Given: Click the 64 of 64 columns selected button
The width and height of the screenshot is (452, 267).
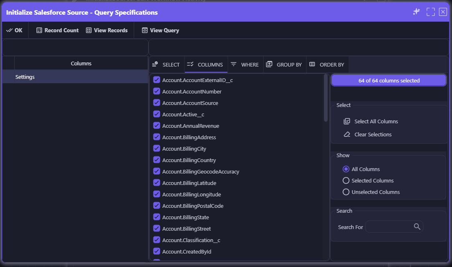Looking at the screenshot, I should (x=389, y=80).
